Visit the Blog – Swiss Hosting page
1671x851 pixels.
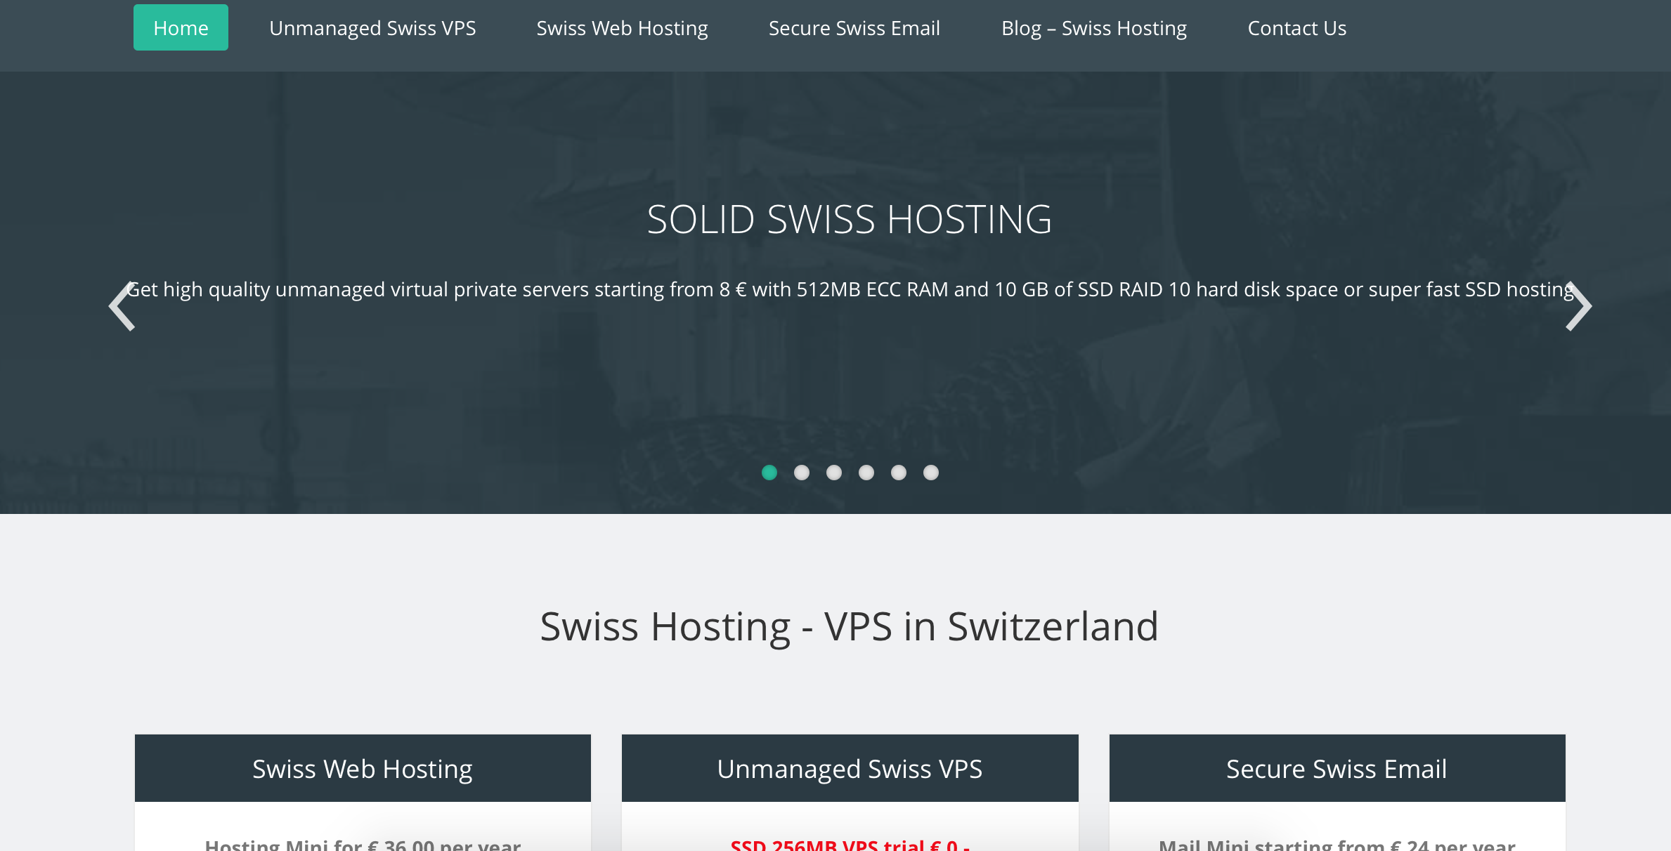[x=1093, y=28]
